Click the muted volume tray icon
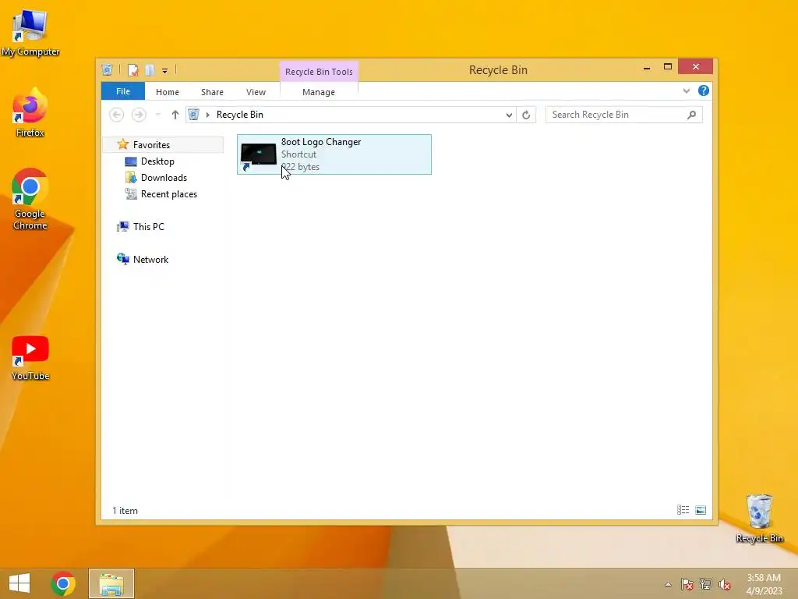Viewport: 798px width, 599px height. click(725, 584)
